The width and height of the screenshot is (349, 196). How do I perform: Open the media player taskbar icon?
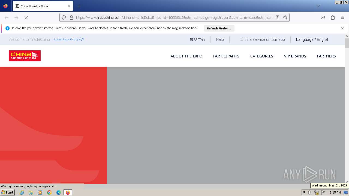pos(40,192)
